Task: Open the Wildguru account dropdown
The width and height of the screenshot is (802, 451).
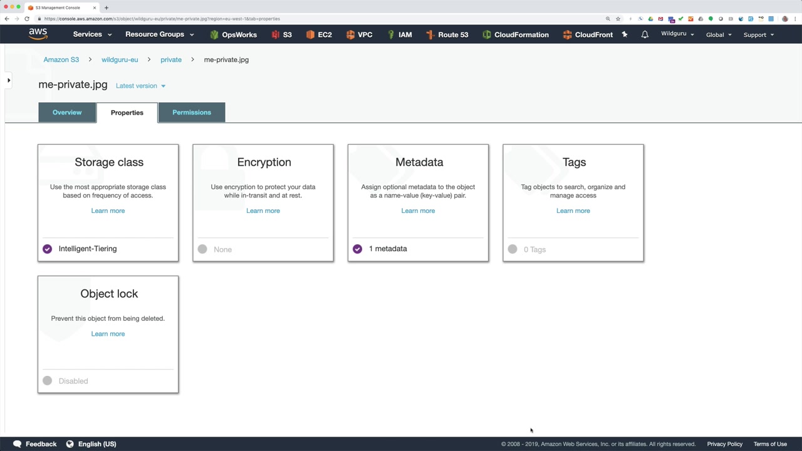Action: coord(677,34)
